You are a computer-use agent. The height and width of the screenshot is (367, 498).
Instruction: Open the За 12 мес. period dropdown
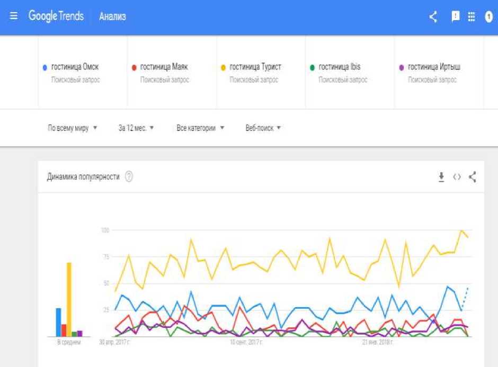[x=136, y=128]
